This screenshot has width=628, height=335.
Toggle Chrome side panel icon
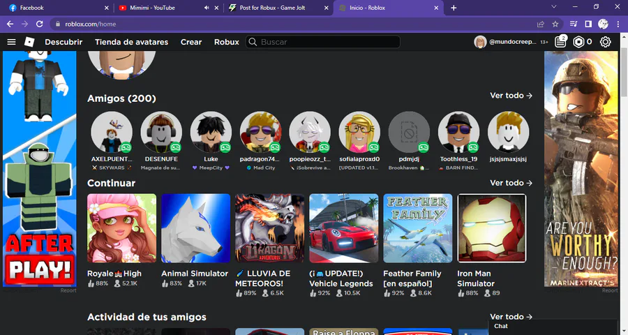click(x=588, y=24)
